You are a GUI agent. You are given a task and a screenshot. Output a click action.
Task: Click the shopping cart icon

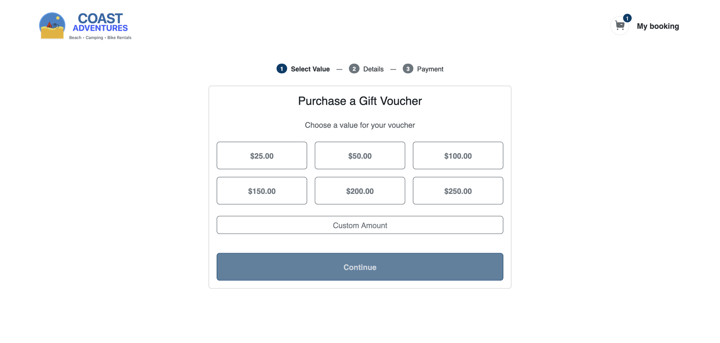pos(620,26)
